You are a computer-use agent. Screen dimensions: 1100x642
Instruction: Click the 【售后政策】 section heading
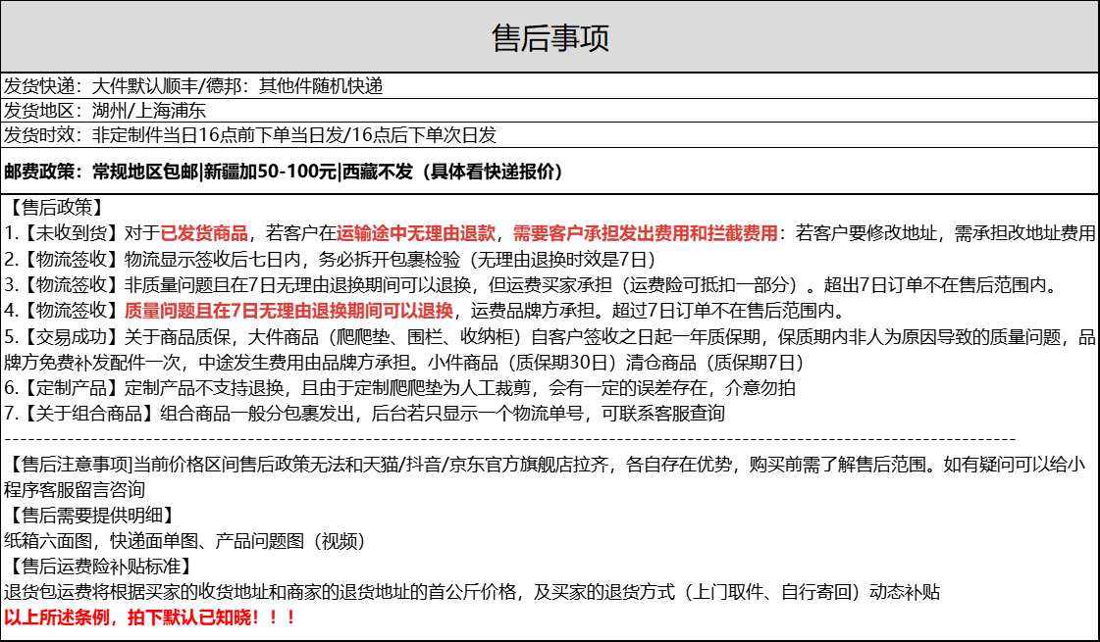point(55,207)
